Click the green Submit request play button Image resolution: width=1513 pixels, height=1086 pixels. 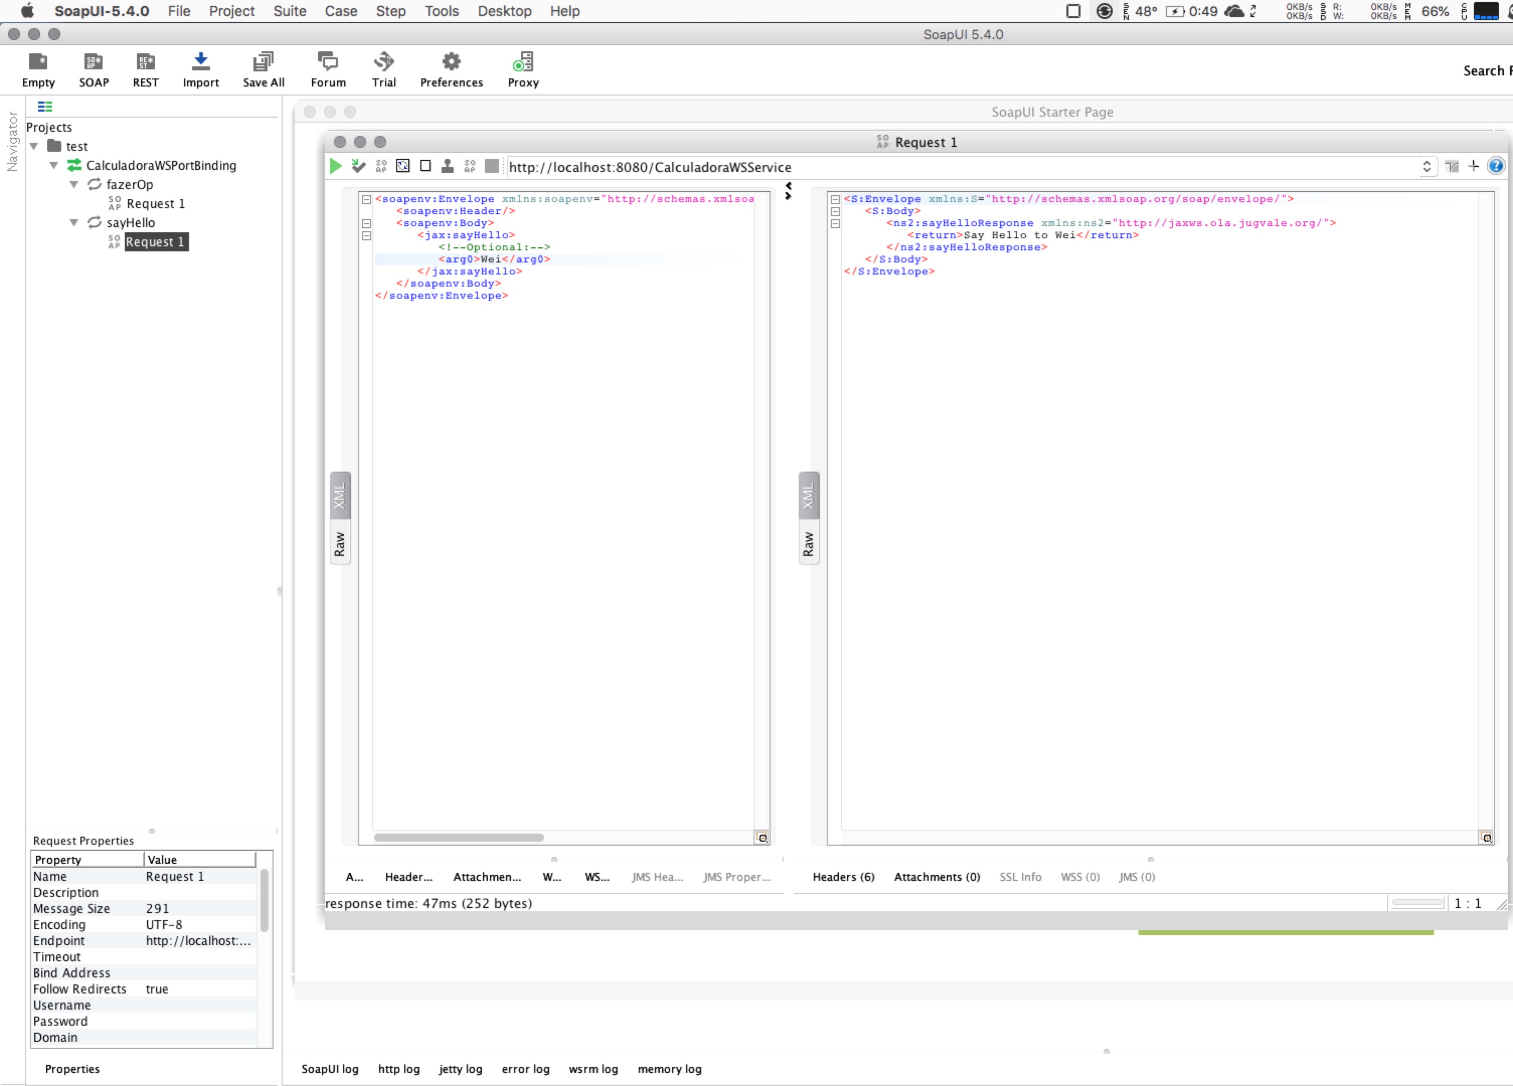pos(335,166)
